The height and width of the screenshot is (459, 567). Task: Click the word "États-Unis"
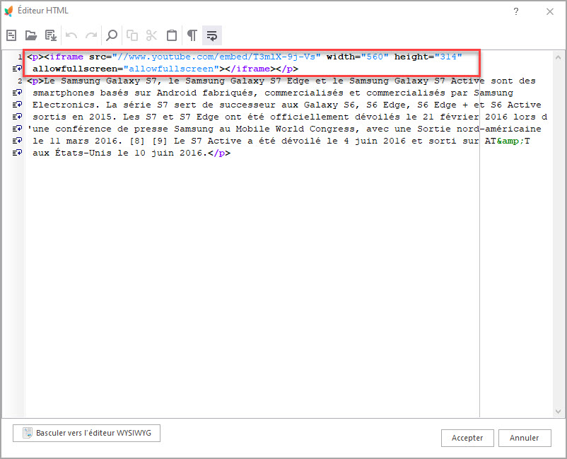pyautogui.click(x=83, y=153)
